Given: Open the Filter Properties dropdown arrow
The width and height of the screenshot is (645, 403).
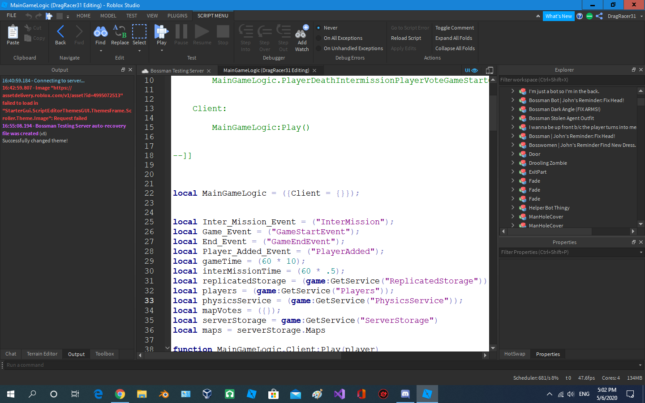Looking at the screenshot, I should (x=641, y=252).
